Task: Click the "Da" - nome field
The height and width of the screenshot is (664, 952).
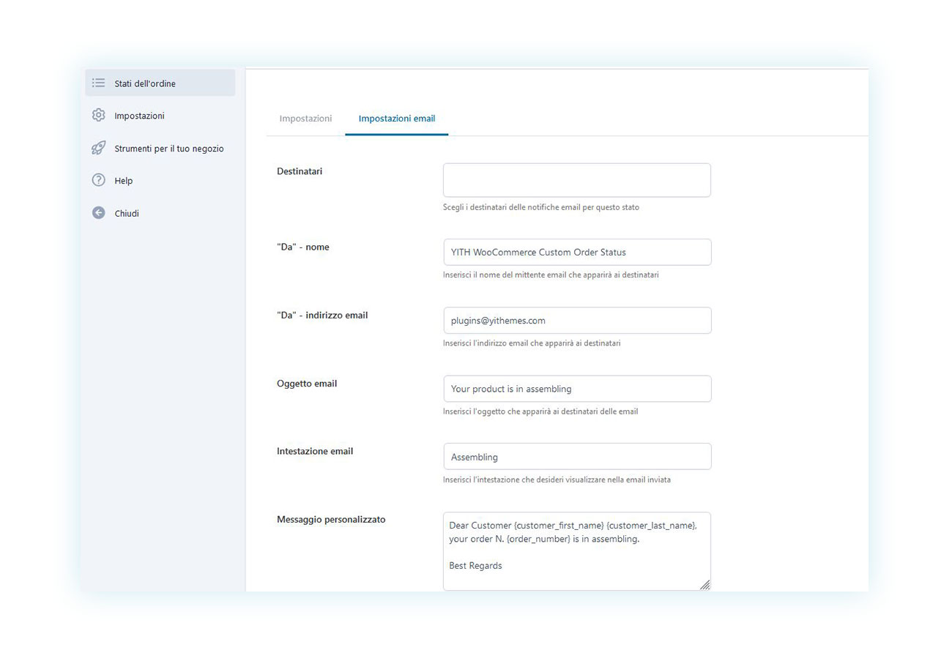Action: click(577, 252)
